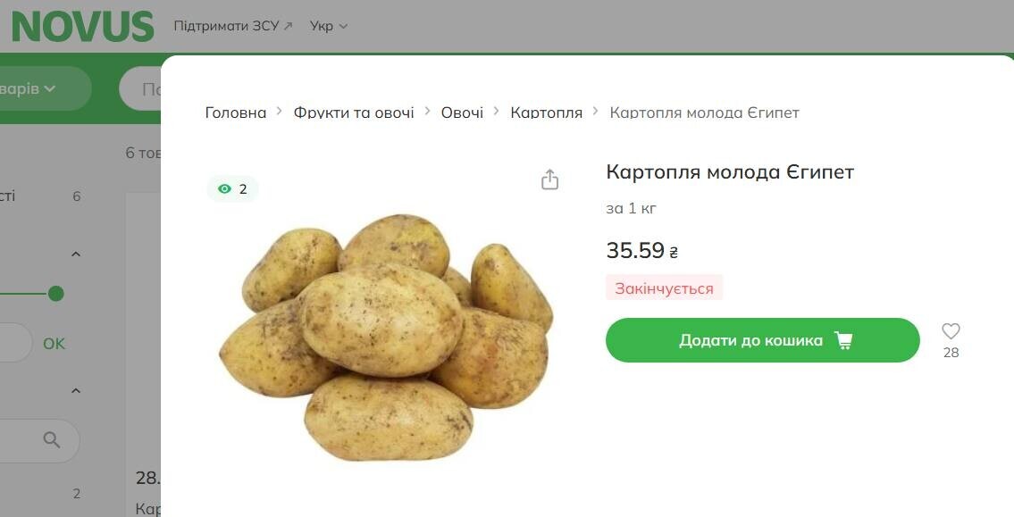Click external arrow beside Підтримати ЗСУ
This screenshot has height=517, width=1014.
[x=289, y=26]
